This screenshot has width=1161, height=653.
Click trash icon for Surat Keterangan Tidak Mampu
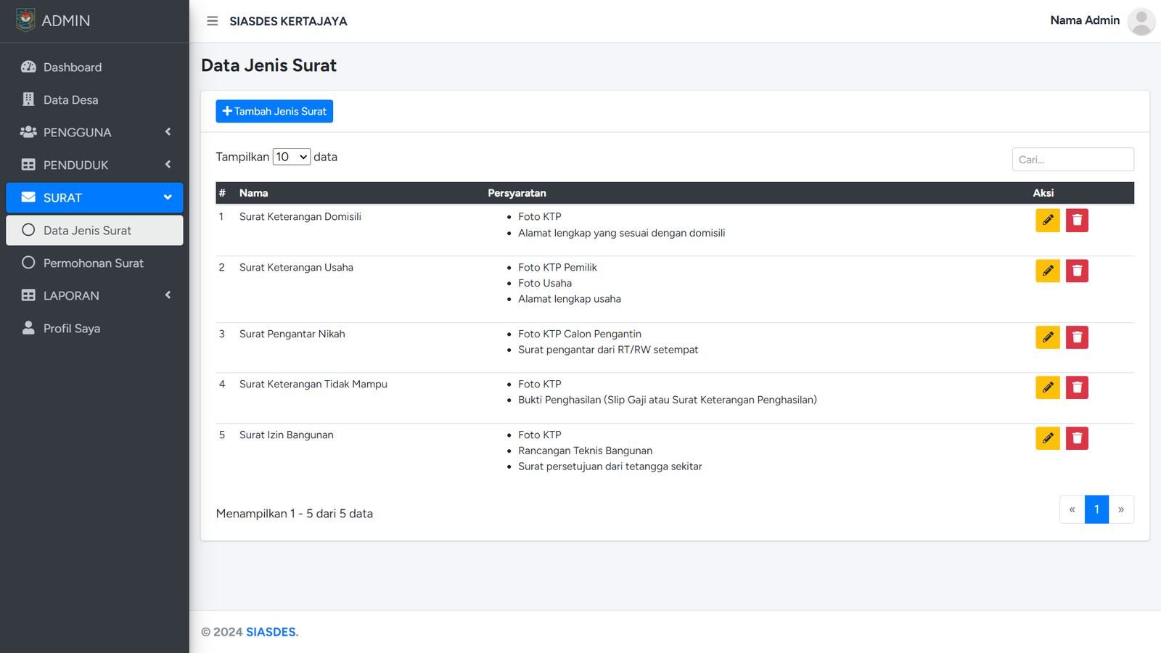coord(1077,388)
